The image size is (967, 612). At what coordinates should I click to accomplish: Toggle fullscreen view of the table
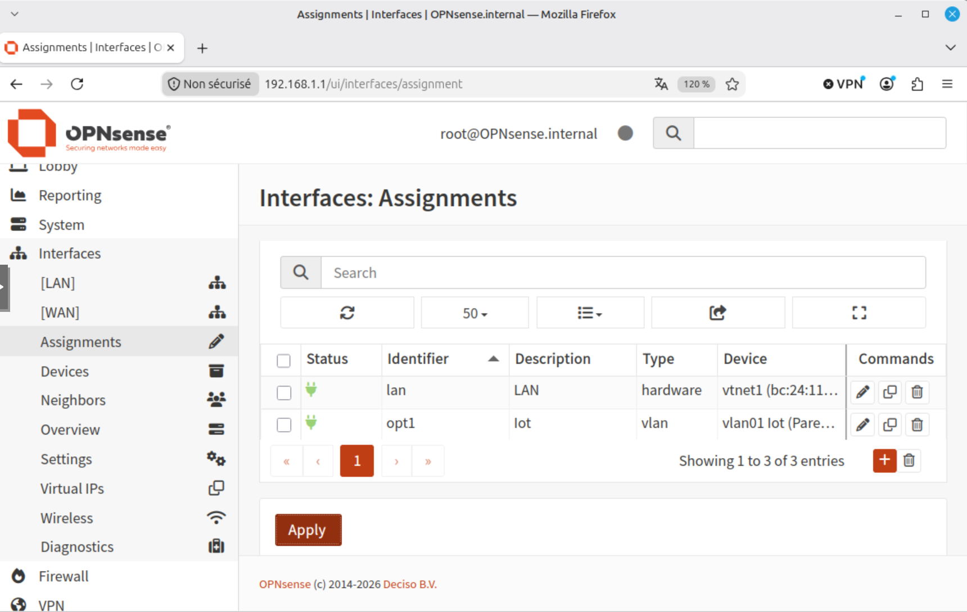tap(859, 312)
